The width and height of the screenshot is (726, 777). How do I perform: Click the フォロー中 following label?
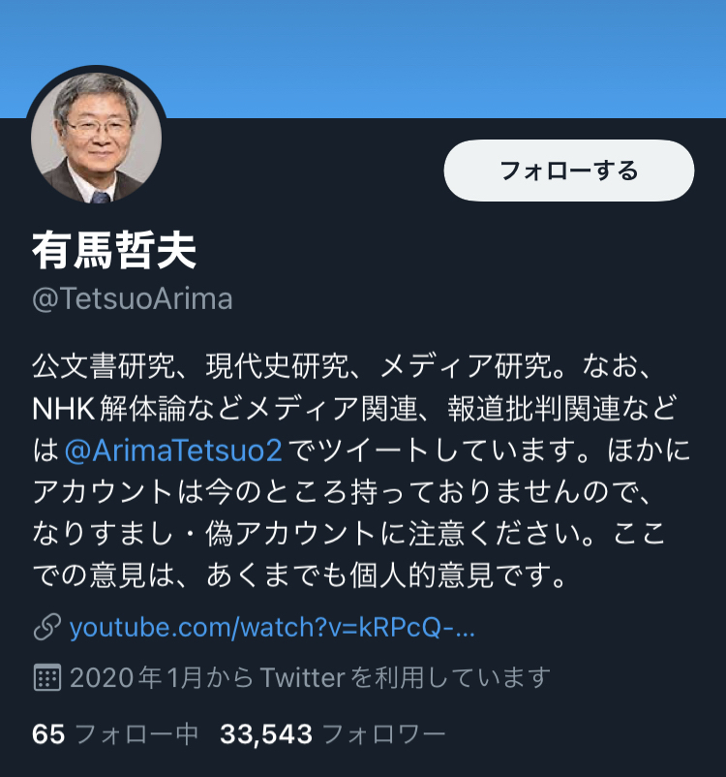[137, 734]
